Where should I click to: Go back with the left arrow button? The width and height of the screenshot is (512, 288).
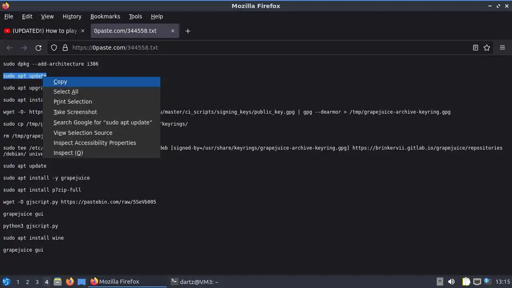point(10,48)
